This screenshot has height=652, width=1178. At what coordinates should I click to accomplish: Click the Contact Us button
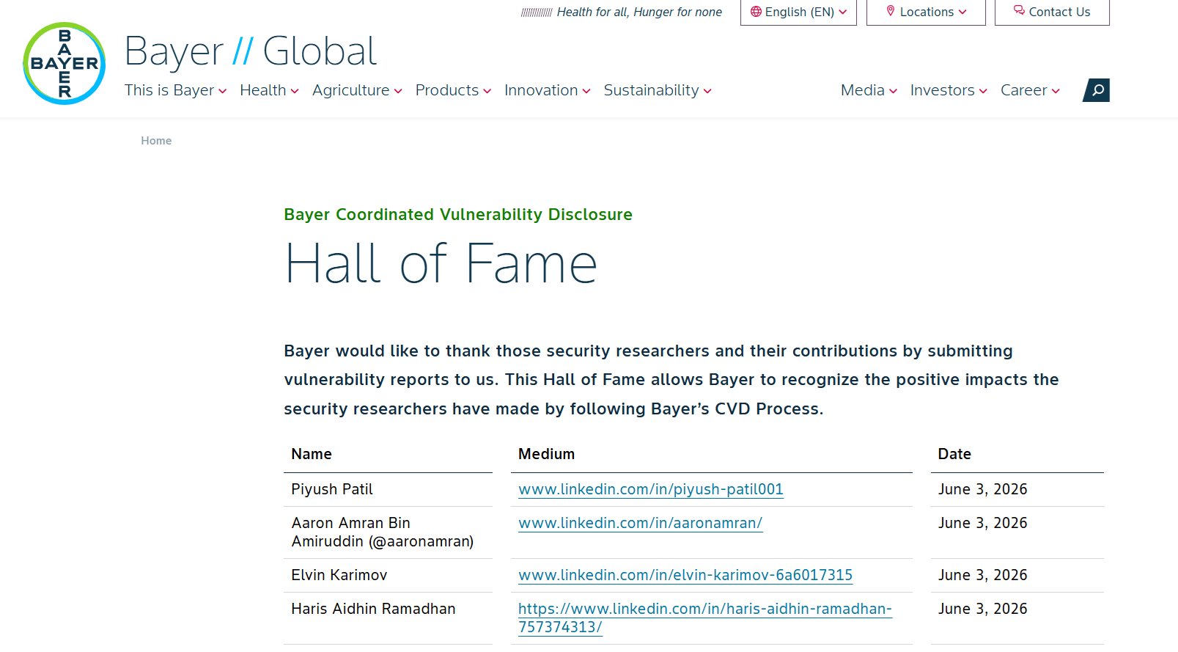click(1052, 12)
